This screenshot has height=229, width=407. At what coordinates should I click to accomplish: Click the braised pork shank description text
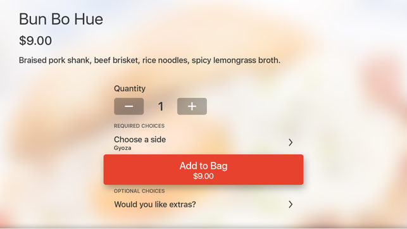point(149,61)
